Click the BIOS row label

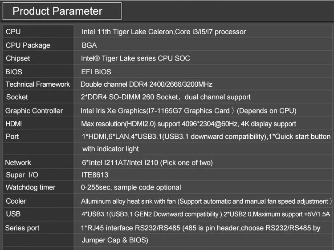(14, 72)
